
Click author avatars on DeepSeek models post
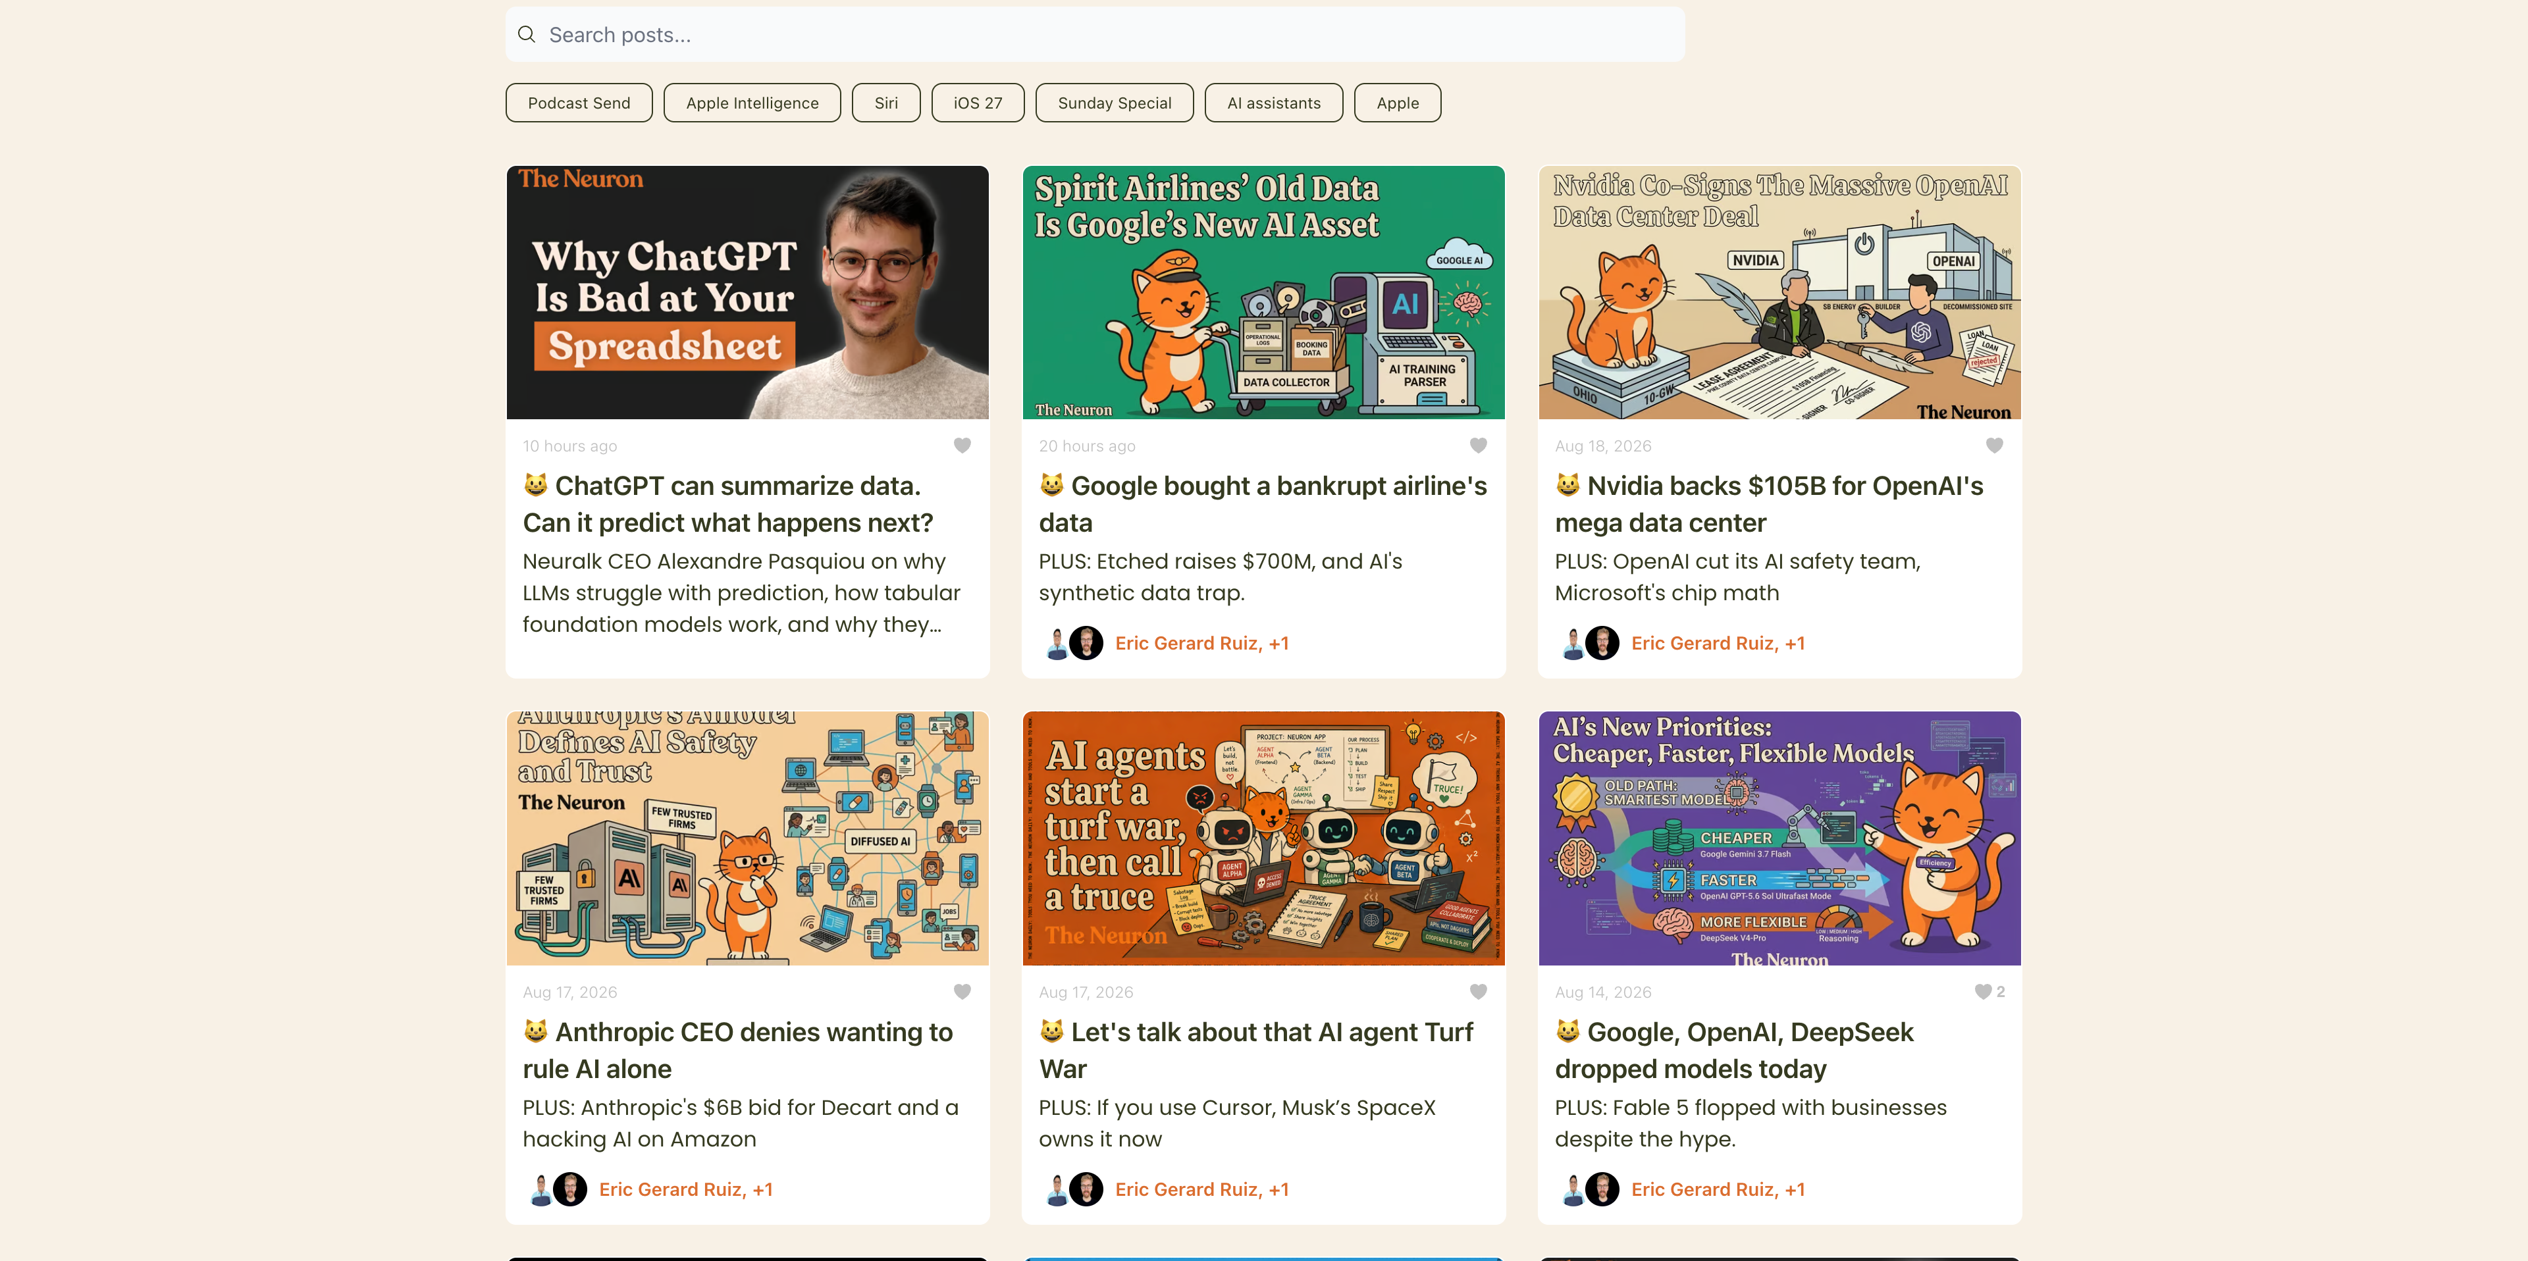1589,1189
